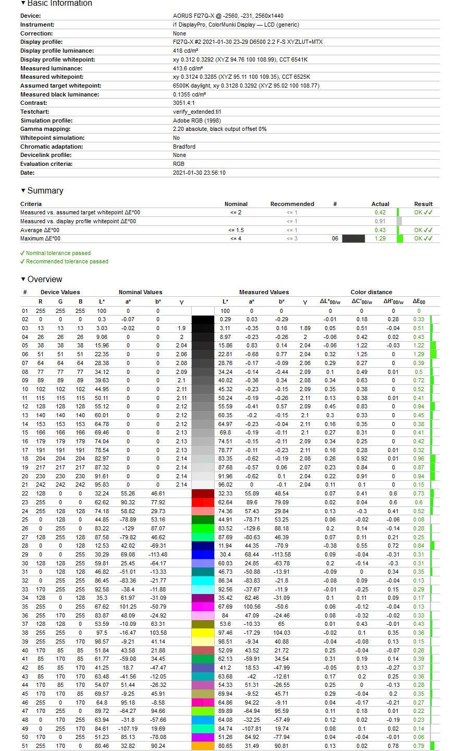Click the measured luminance 413.6 cd/m²

[188, 68]
